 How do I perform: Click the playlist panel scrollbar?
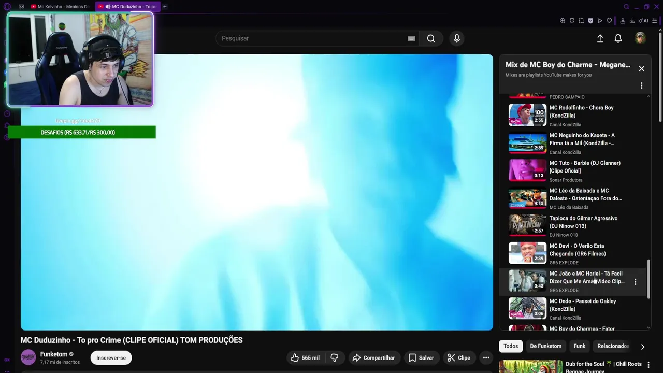pyautogui.click(x=648, y=278)
